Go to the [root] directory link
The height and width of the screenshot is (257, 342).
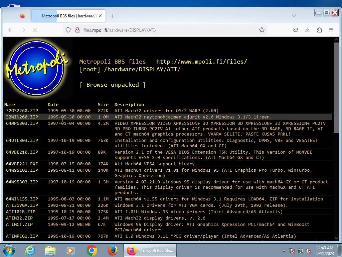coord(90,69)
